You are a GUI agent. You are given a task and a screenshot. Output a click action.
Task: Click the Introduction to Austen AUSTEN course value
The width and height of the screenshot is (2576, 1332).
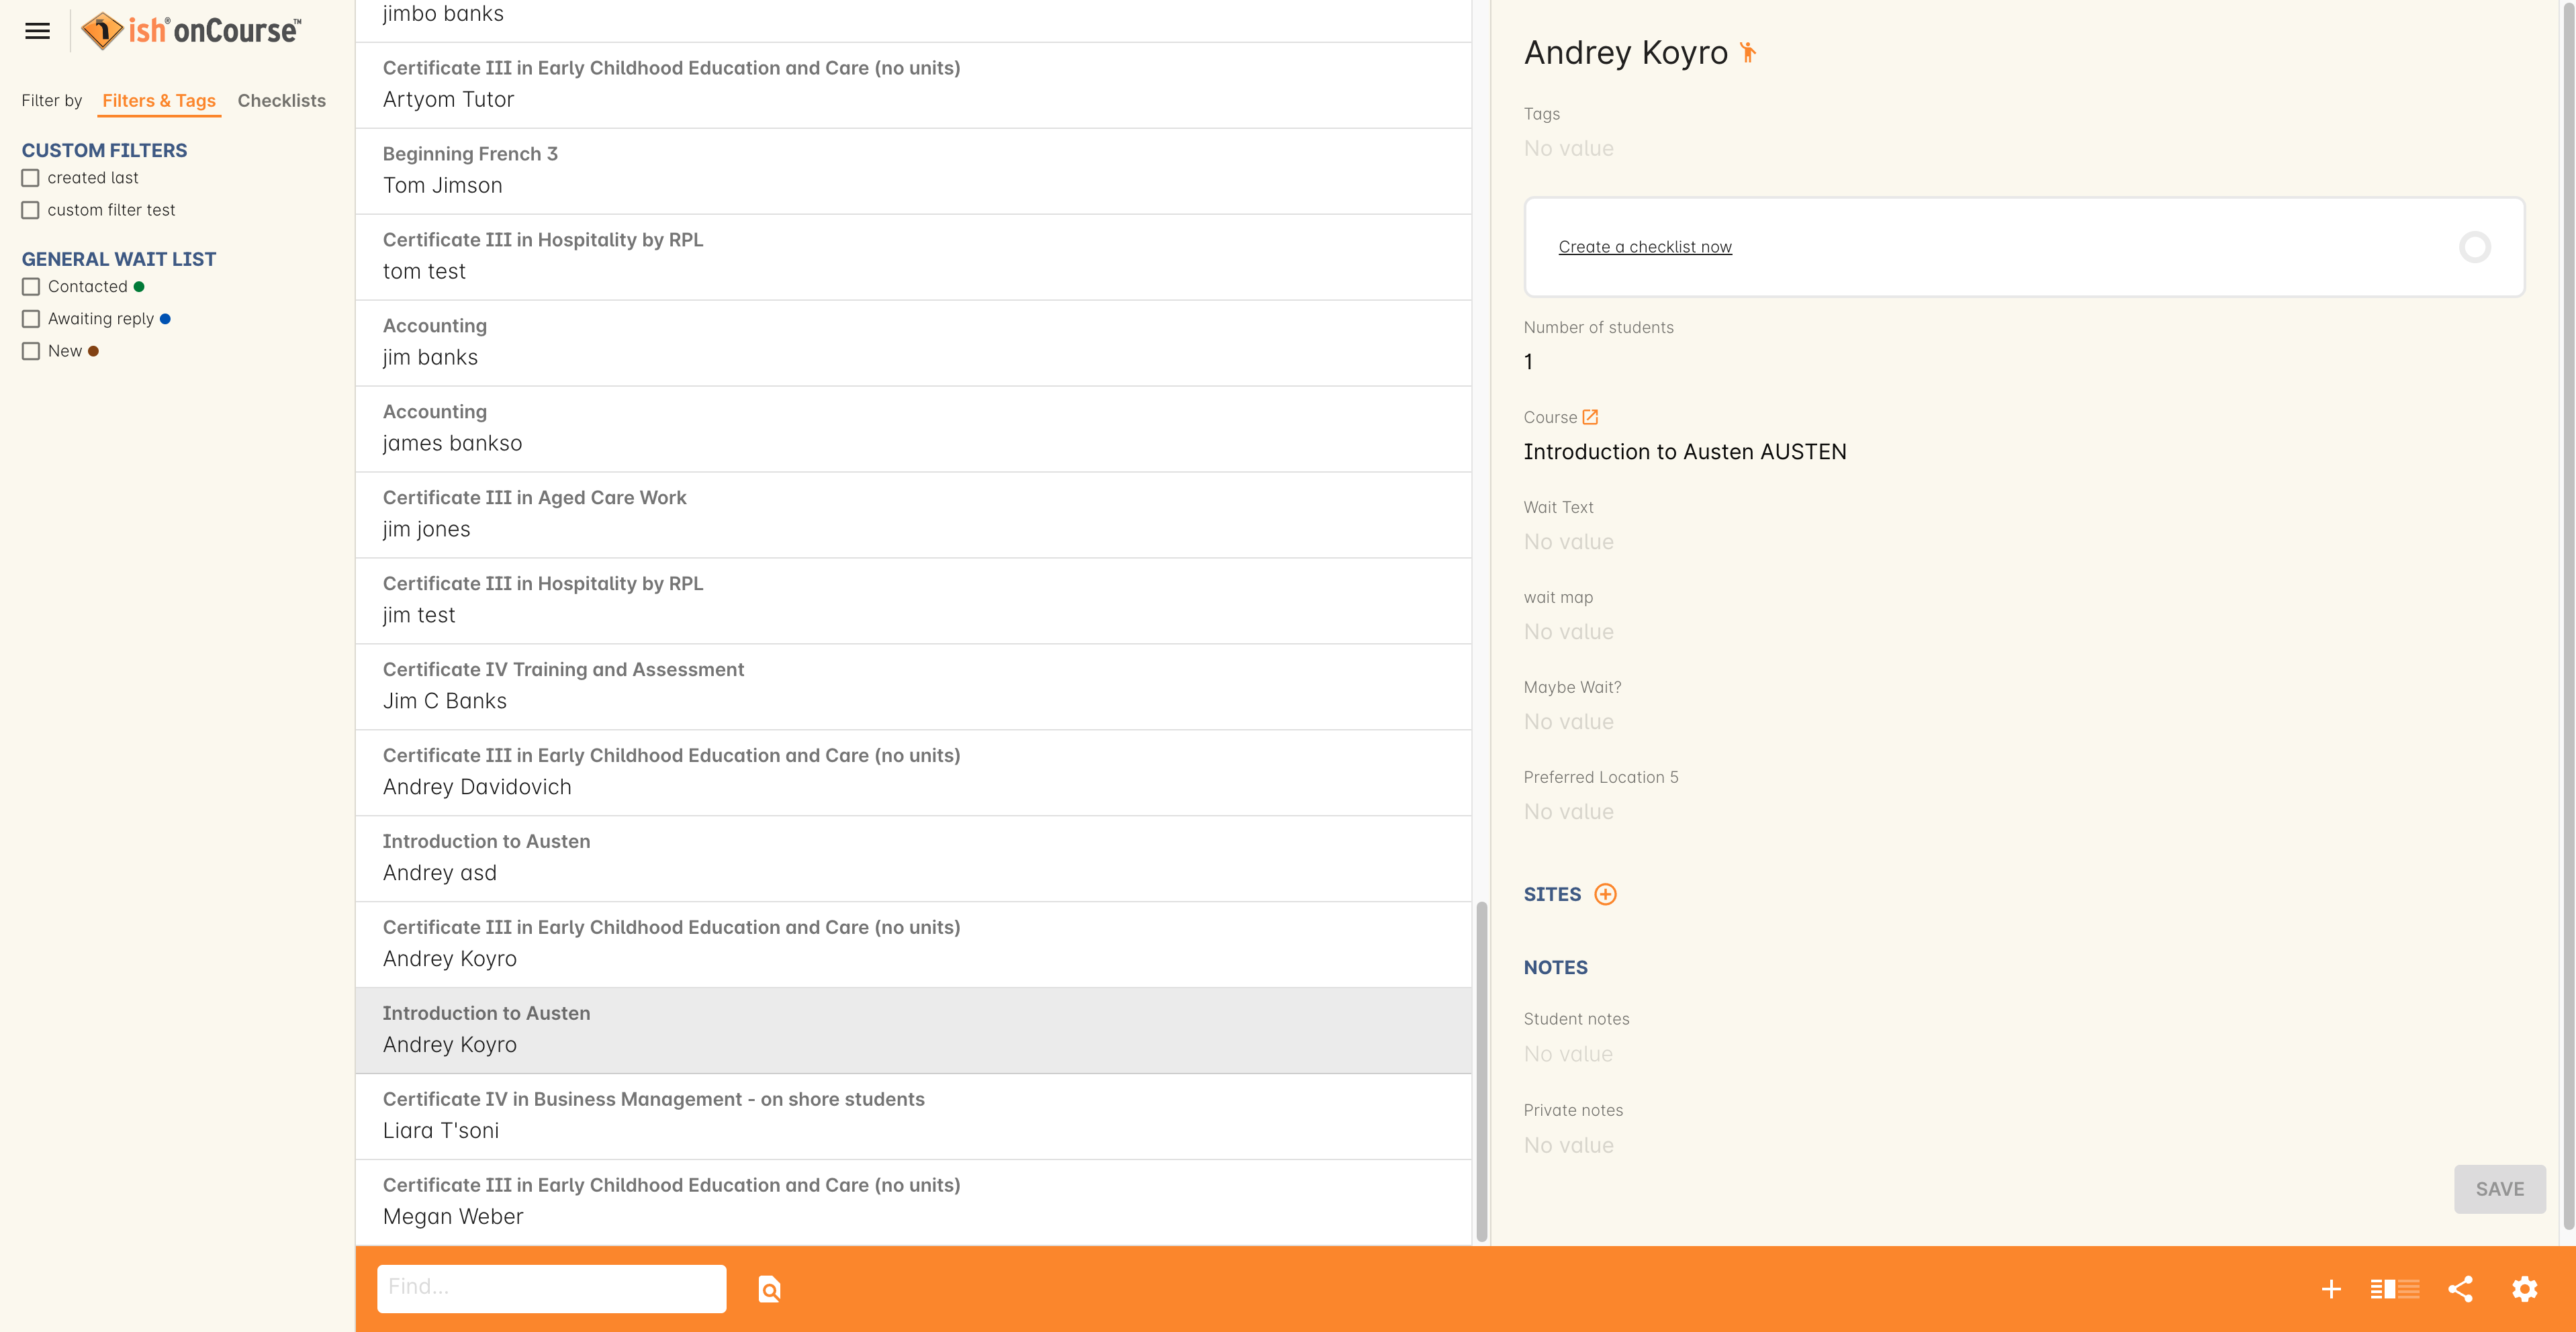(x=1684, y=452)
